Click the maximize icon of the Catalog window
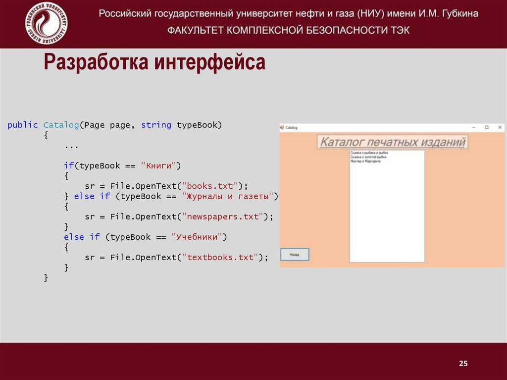Screen dimensions: 507x380 487,127
